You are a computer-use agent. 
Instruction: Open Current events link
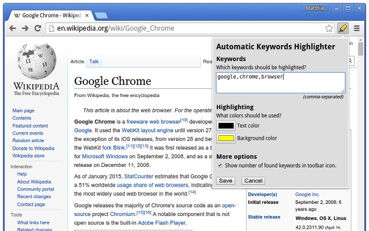pos(28,133)
